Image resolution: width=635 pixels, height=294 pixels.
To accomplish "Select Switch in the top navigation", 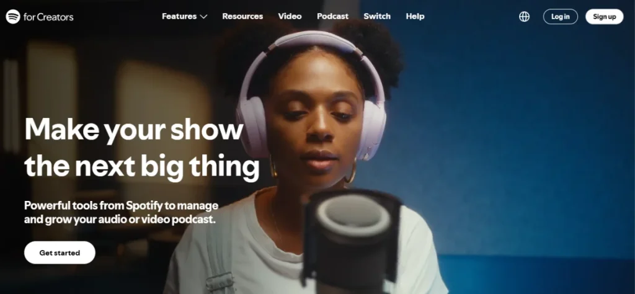I will (x=377, y=17).
